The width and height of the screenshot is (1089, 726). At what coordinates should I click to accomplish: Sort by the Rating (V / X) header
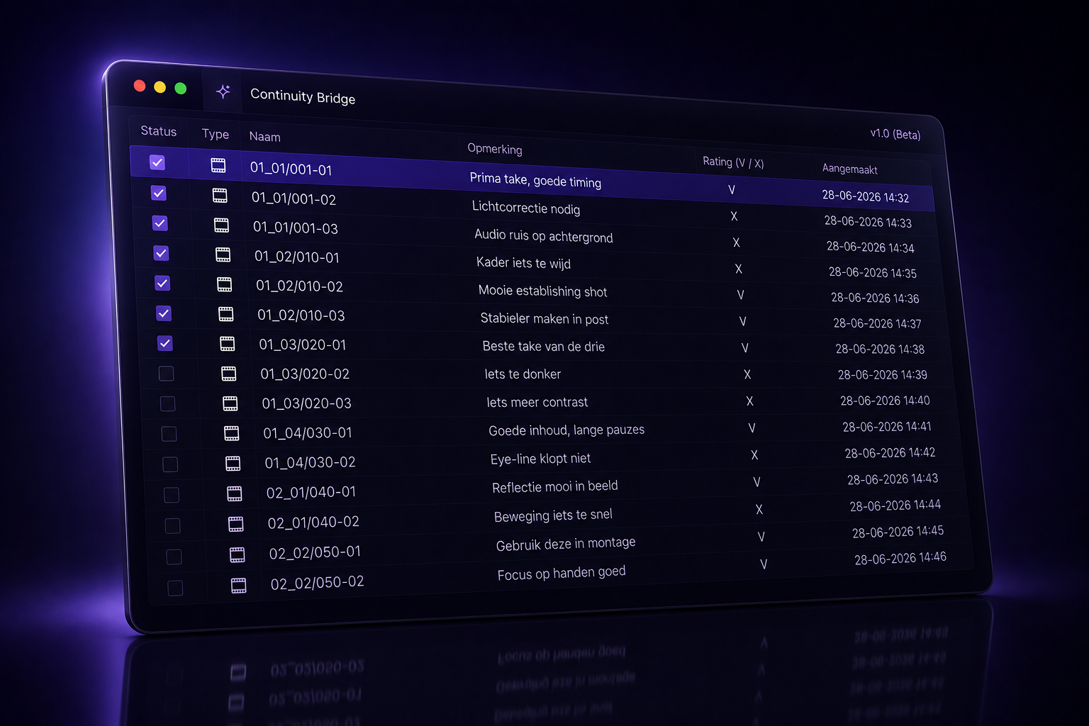coord(733,162)
